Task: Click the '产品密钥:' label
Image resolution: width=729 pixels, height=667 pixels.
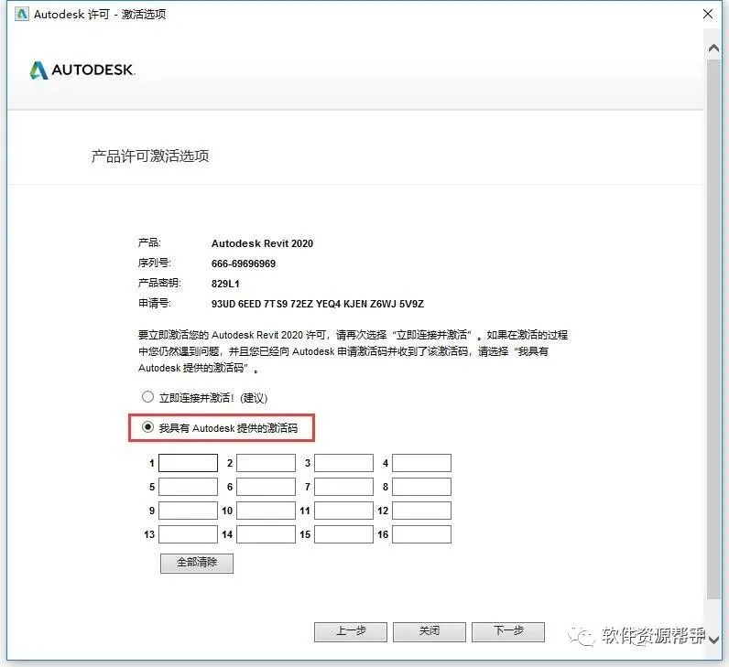Action: 159,283
